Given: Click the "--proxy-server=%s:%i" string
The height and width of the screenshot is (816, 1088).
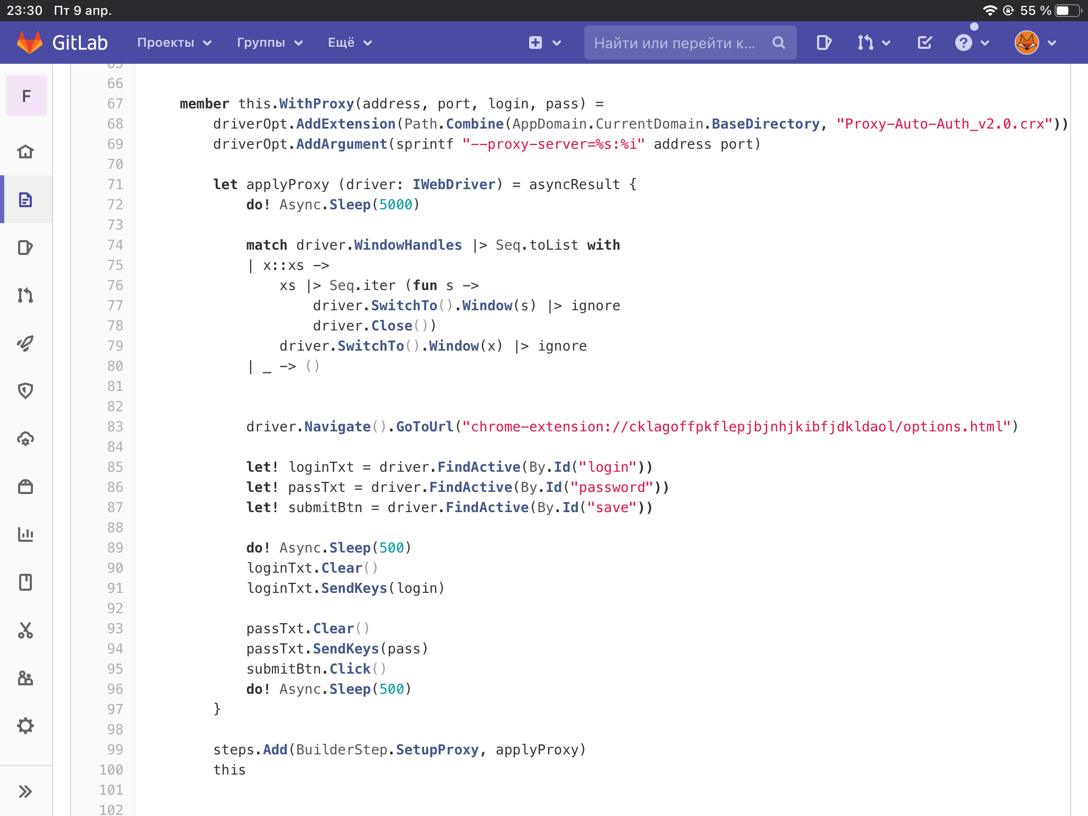Looking at the screenshot, I should click(x=554, y=144).
